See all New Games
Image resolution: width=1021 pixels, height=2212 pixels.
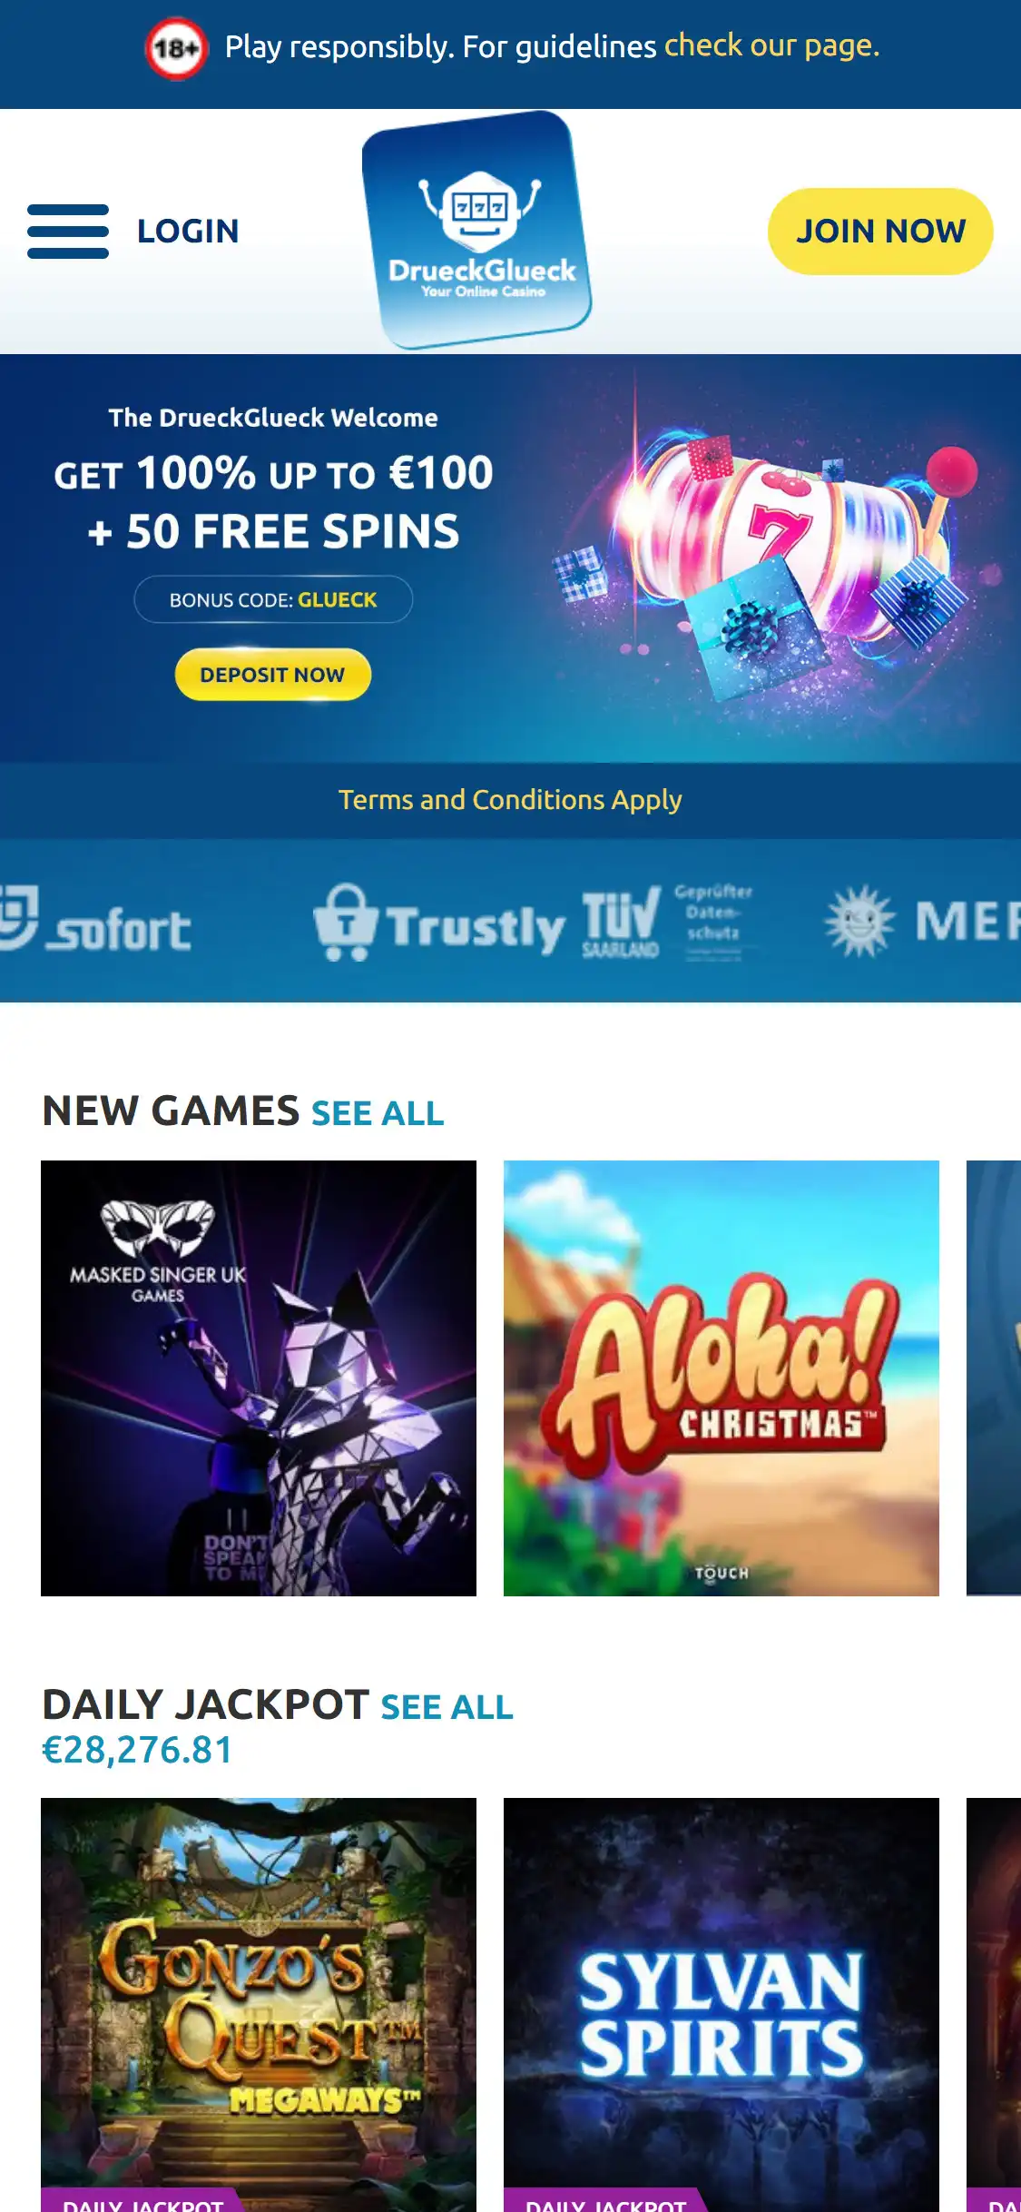coord(378,1113)
